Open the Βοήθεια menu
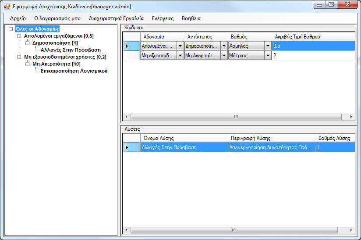 191,18
